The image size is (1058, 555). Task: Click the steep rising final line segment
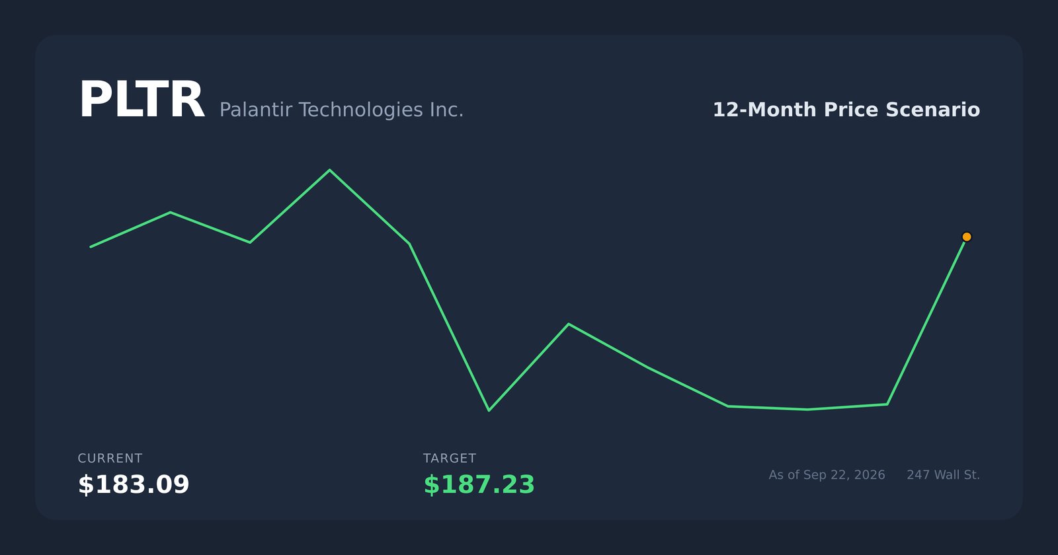[x=926, y=321]
